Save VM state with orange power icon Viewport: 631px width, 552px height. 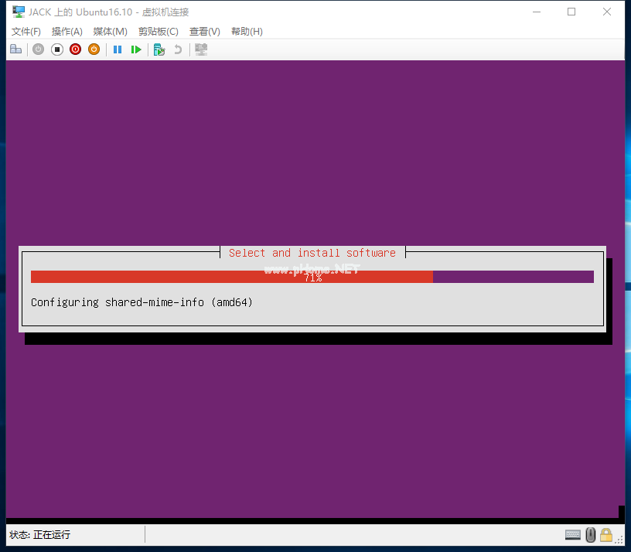pyautogui.click(x=94, y=49)
